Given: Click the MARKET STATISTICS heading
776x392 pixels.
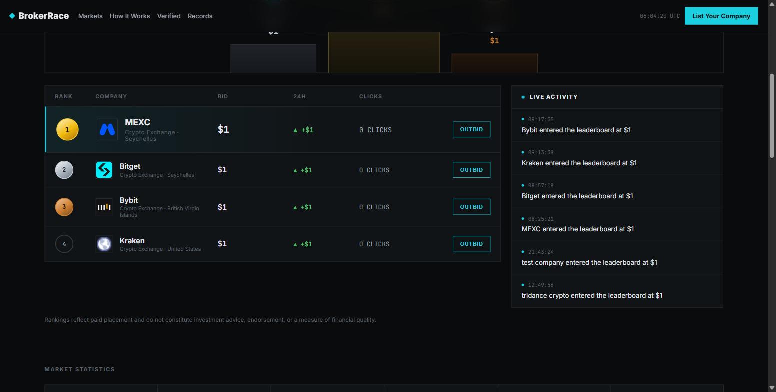Looking at the screenshot, I should (80, 369).
